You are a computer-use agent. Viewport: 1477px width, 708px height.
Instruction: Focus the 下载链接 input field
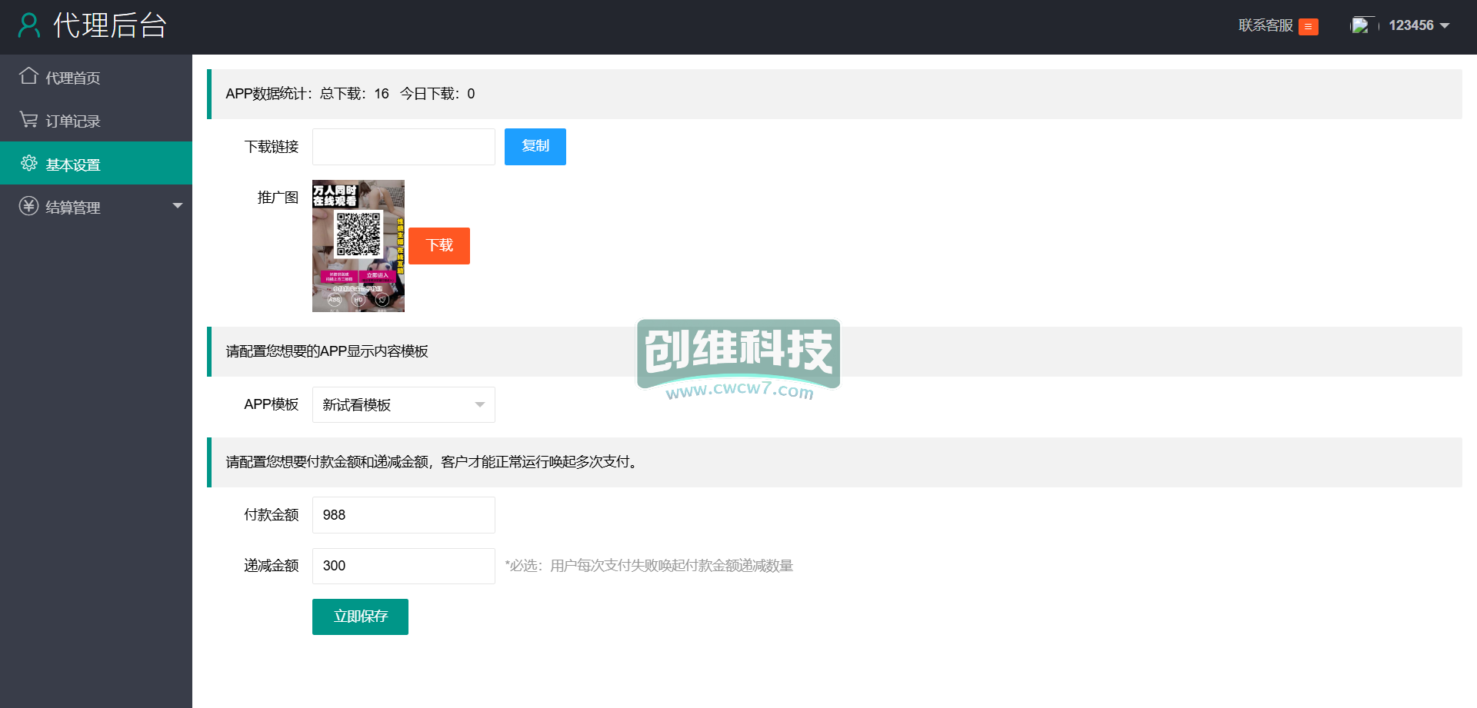[x=403, y=147]
